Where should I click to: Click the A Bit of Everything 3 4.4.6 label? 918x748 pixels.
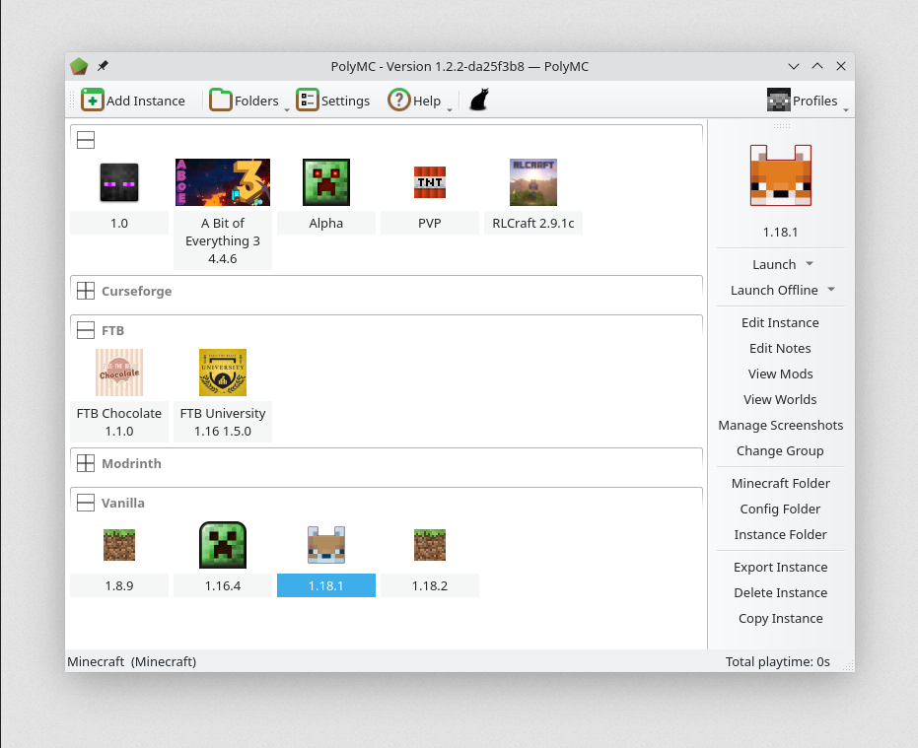pyautogui.click(x=223, y=240)
